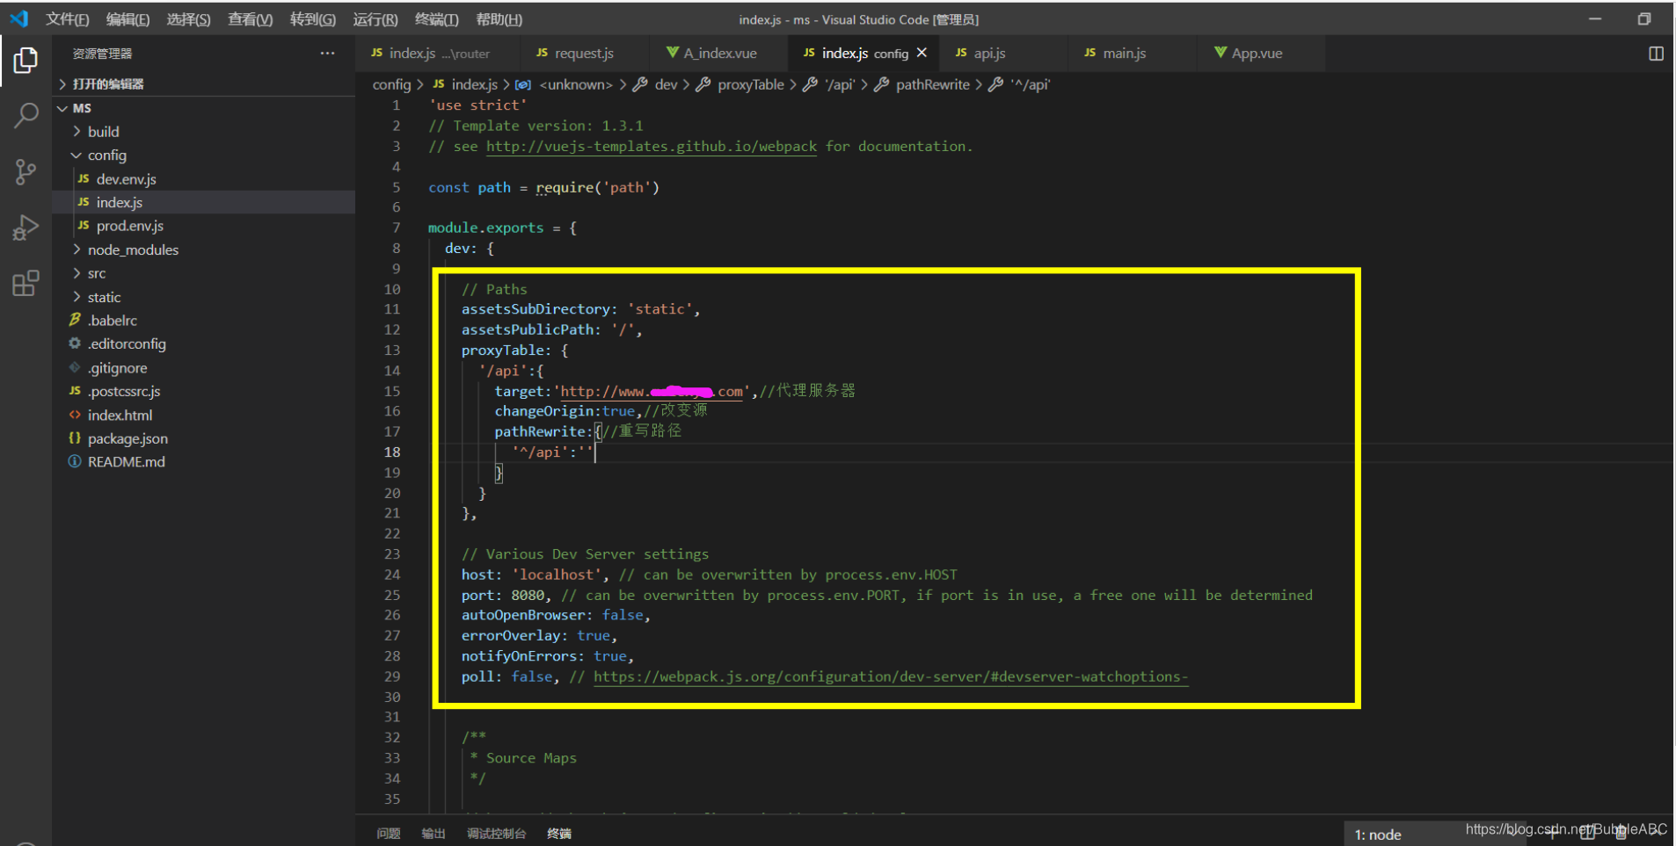Open .postcssrc.js file
The image size is (1676, 846).
[x=123, y=392]
